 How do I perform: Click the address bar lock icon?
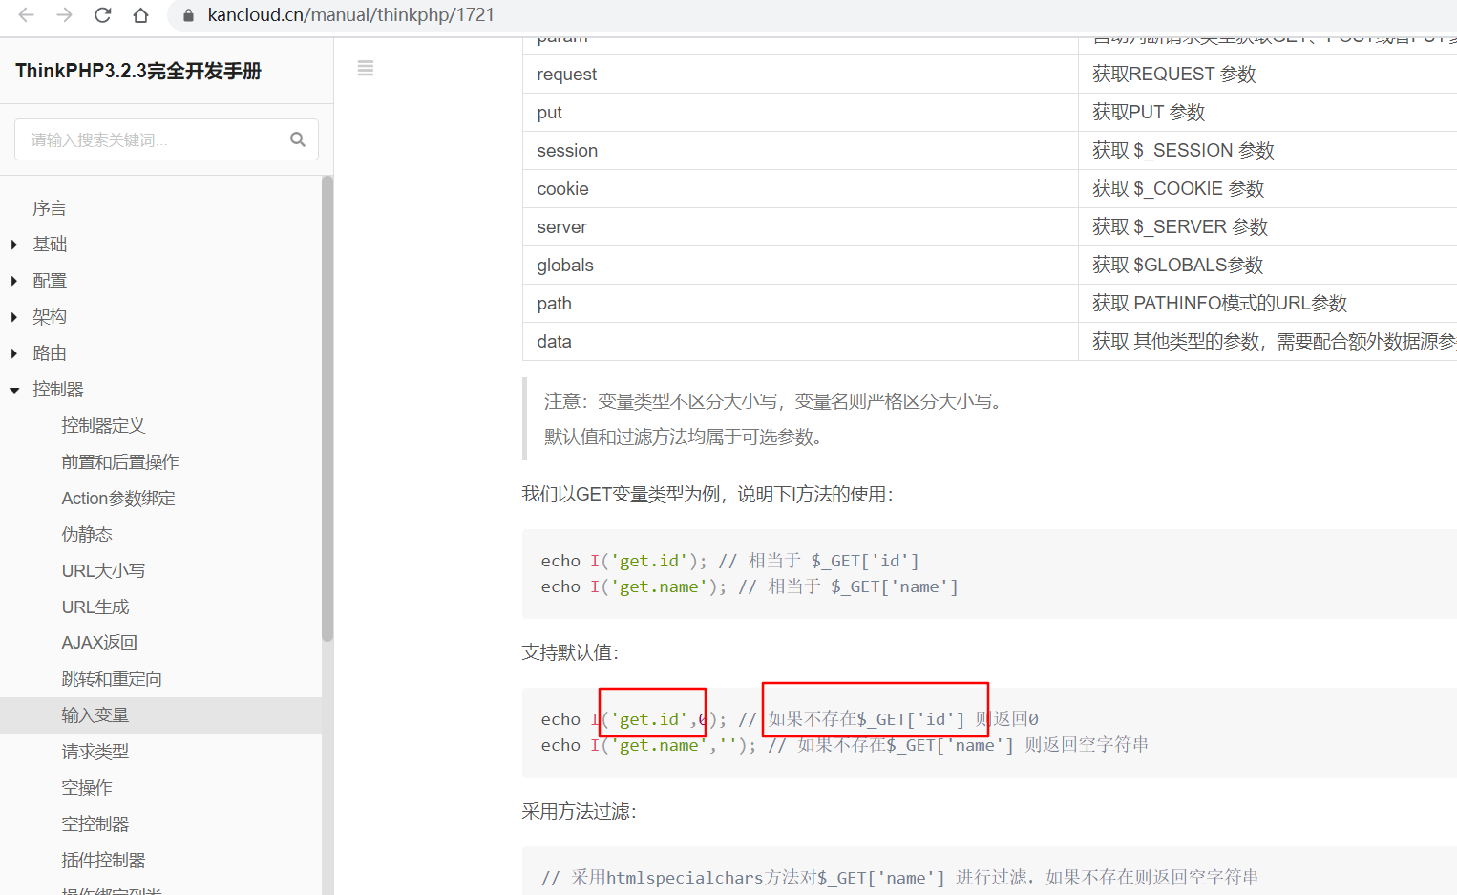(188, 15)
